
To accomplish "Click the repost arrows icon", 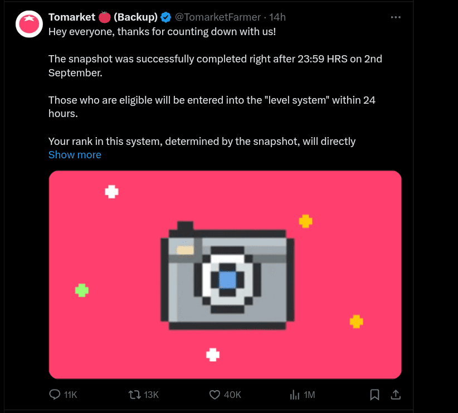I will [x=134, y=395].
